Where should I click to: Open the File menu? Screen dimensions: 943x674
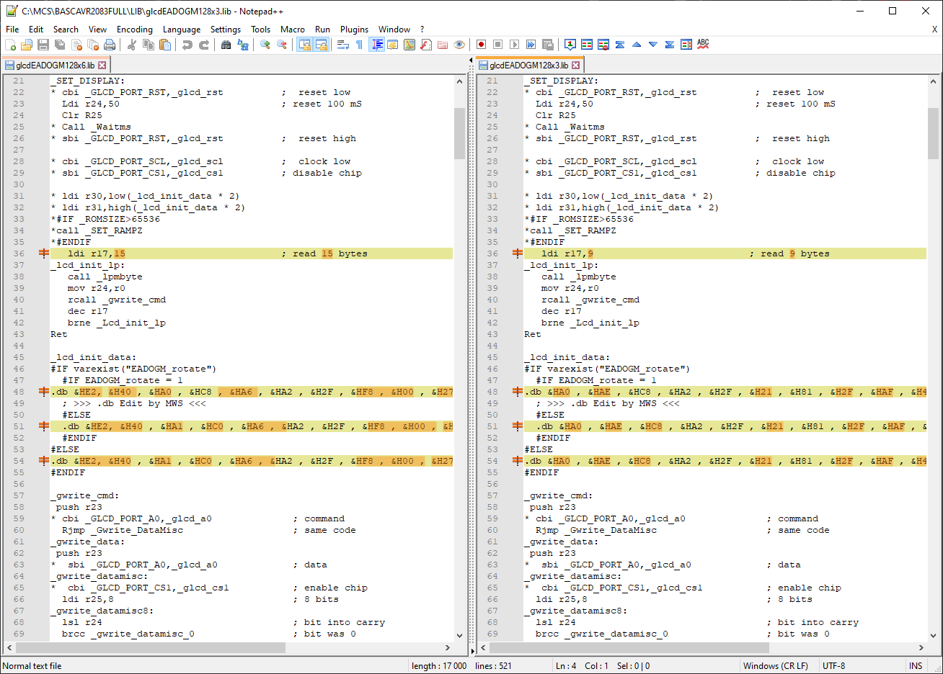[x=12, y=30]
